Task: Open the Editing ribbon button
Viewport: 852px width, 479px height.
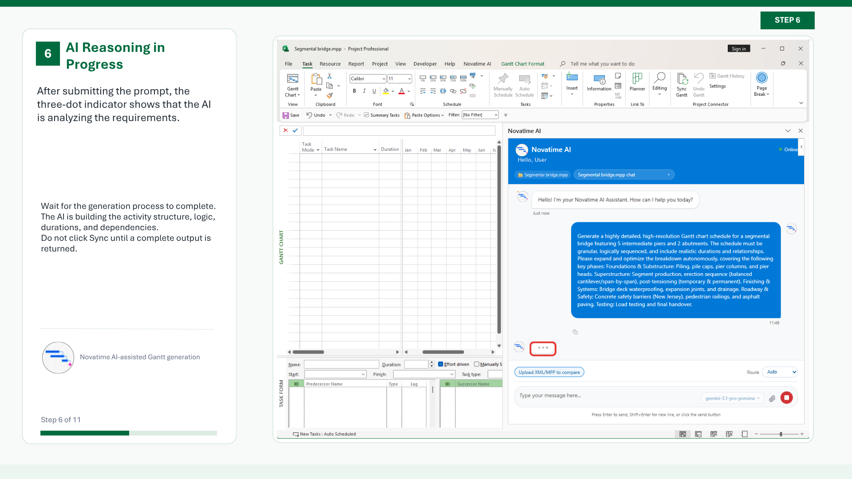Action: [x=659, y=84]
